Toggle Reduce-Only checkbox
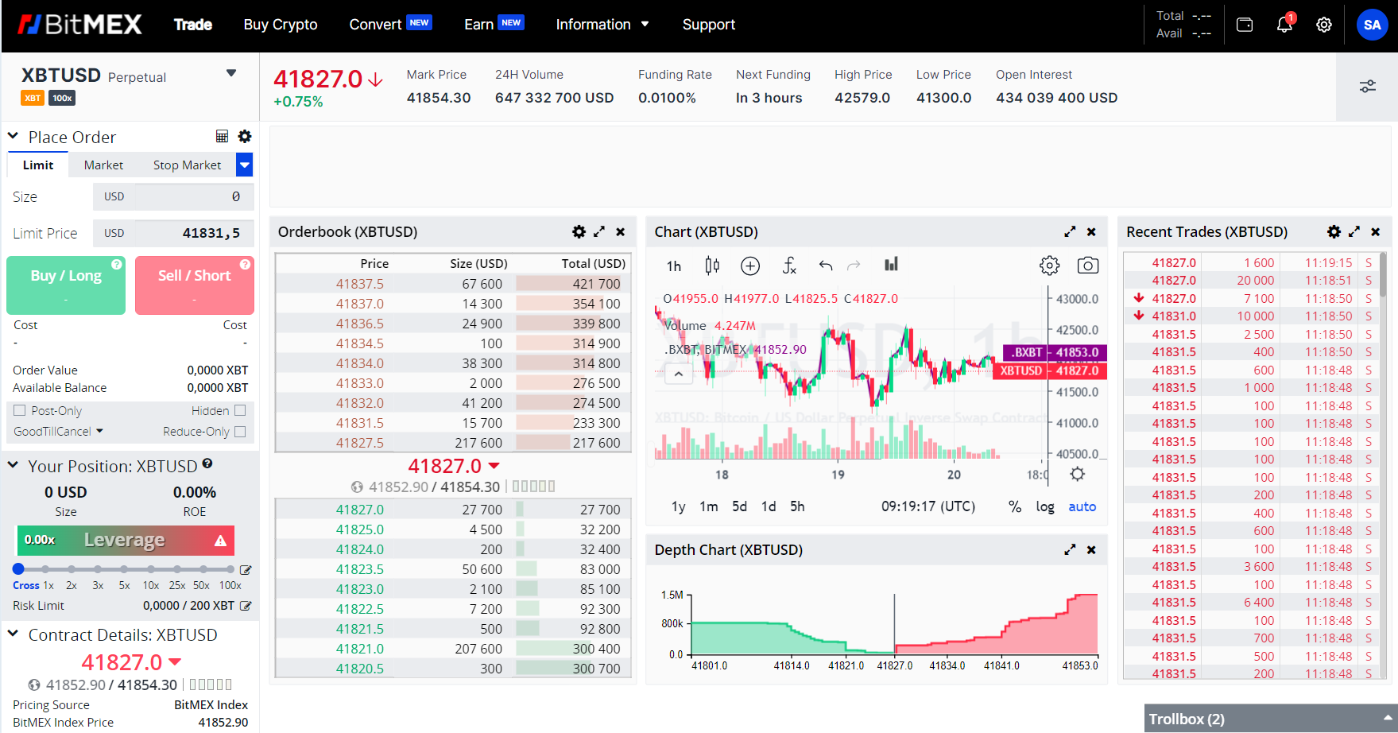Screen dimensions: 1398x733 pos(240,431)
